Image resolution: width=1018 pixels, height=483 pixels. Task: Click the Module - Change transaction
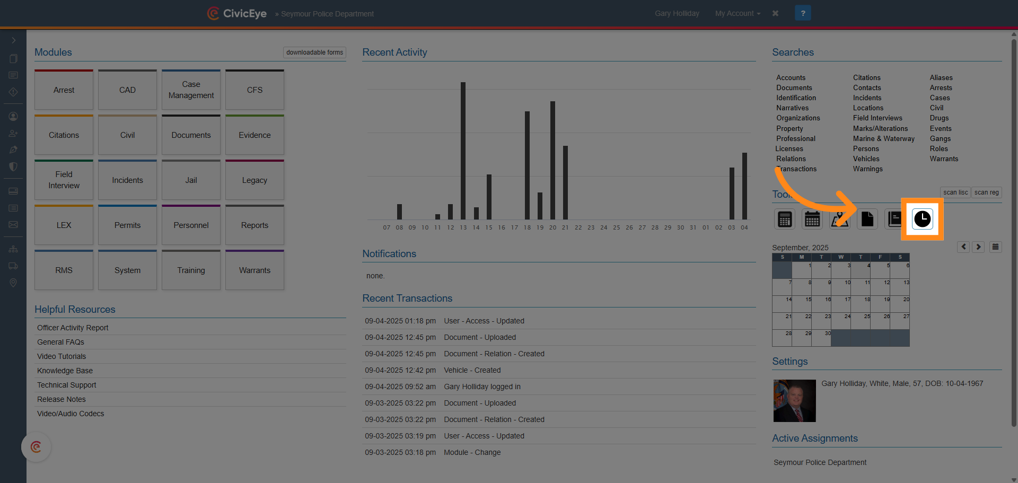point(472,452)
